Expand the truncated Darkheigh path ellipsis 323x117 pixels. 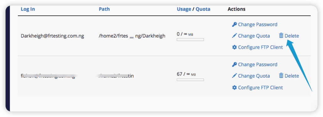point(131,36)
